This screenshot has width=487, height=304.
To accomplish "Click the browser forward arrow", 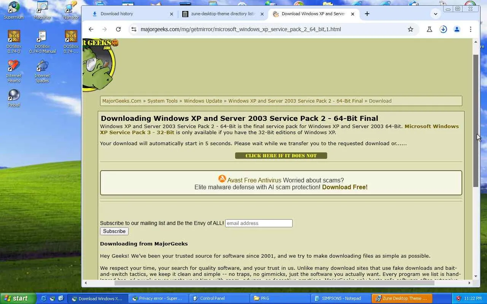I will 105,29.
